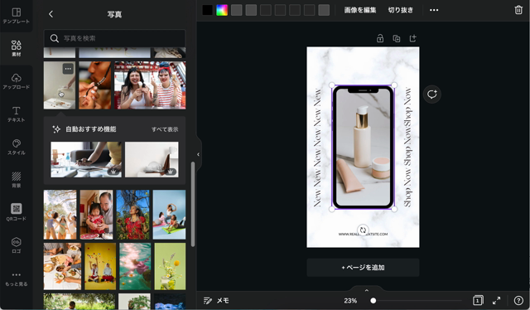Select the women dancing under trees photo
530x310 pixels.
(x=60, y=215)
